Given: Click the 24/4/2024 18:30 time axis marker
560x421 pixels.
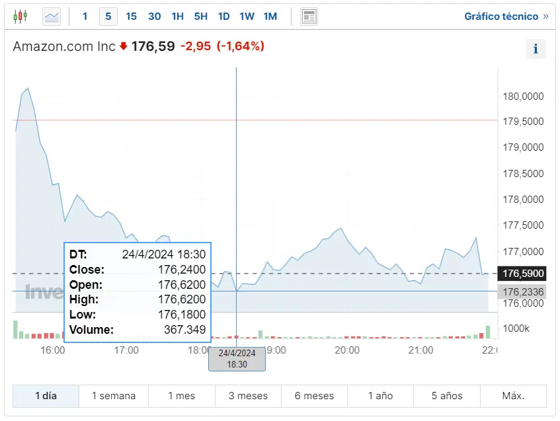Looking at the screenshot, I should pos(237,359).
